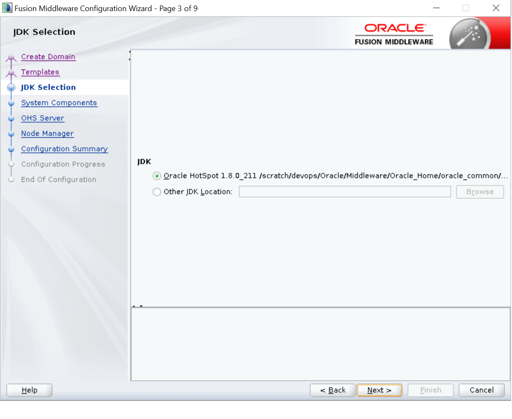This screenshot has height=419, width=512.
Task: Select the Oracle HotSpot 1.8.0_211 radio button
Action: click(157, 176)
